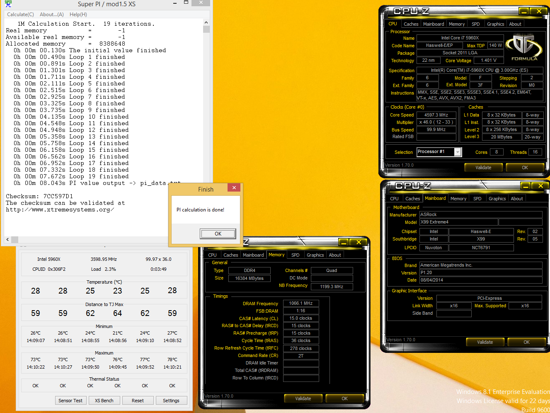This screenshot has height=413, width=550.
Task: Close the top CPU-Z CPU window
Action: tap(539, 11)
